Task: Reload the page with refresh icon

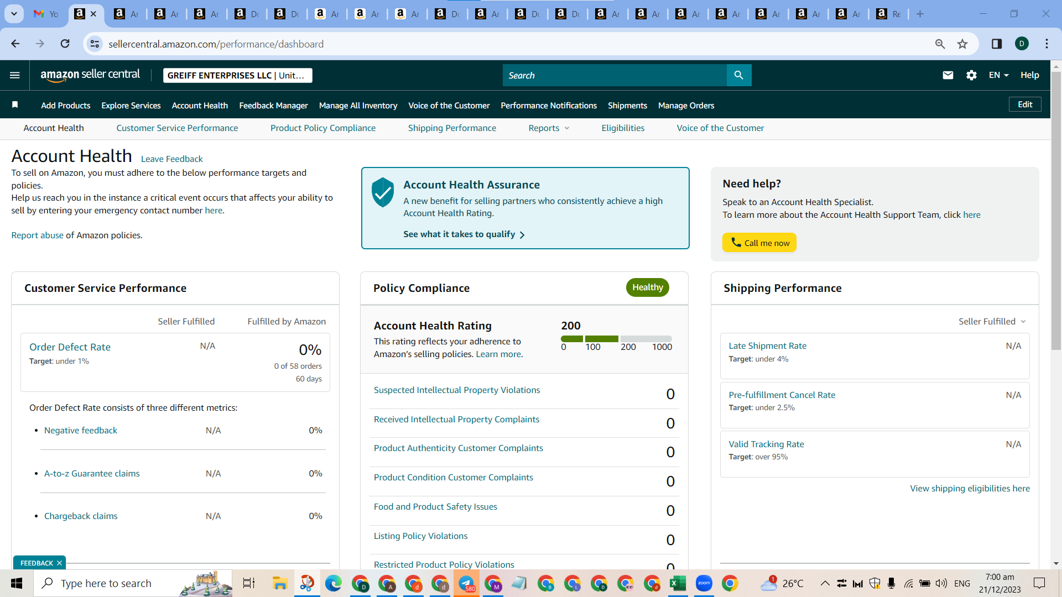Action: [x=65, y=44]
